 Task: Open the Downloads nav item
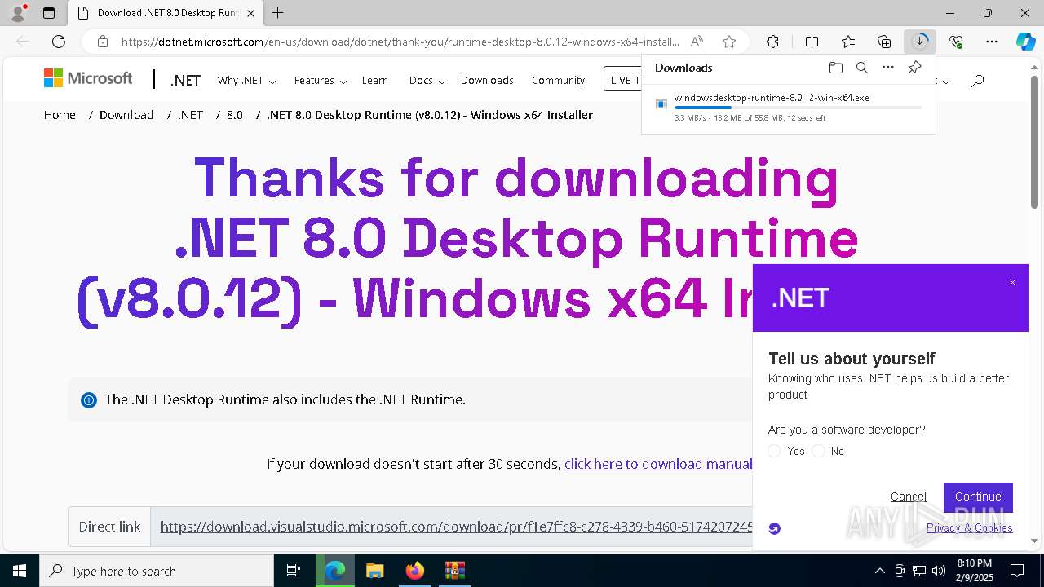click(487, 81)
